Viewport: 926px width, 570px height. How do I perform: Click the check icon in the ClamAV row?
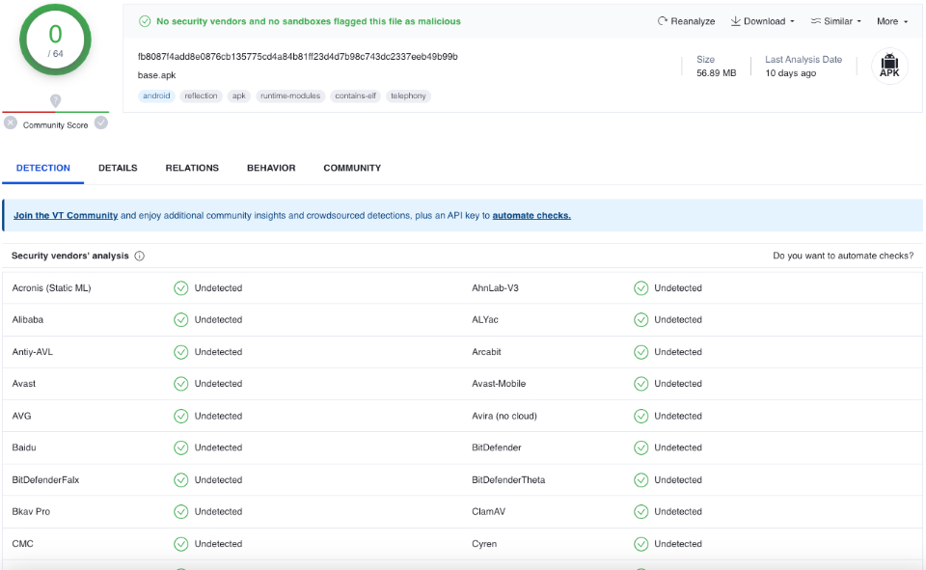click(640, 512)
